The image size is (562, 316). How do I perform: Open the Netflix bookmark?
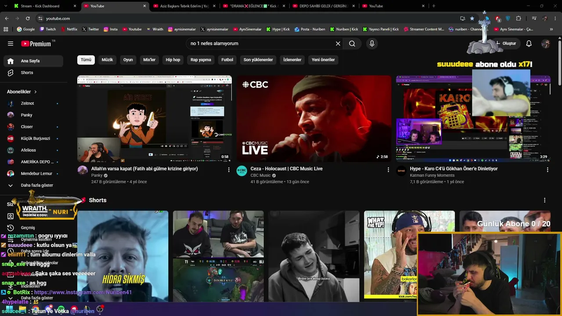point(68,29)
